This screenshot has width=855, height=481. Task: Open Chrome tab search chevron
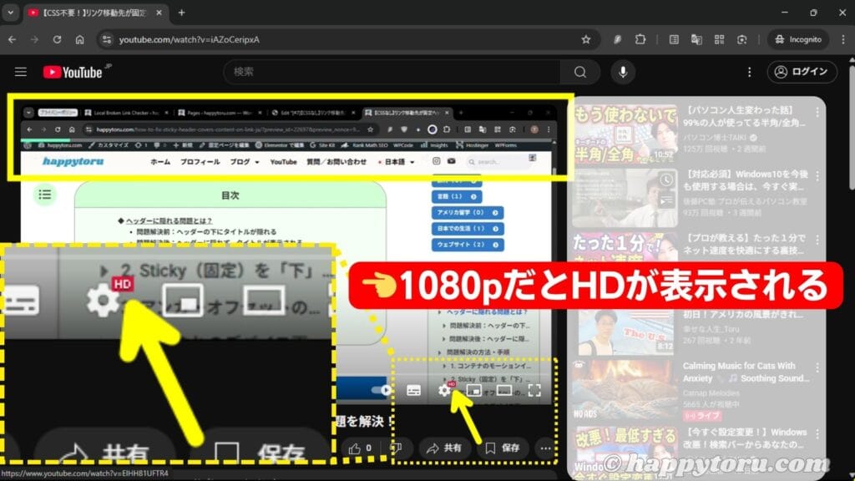pos(10,12)
